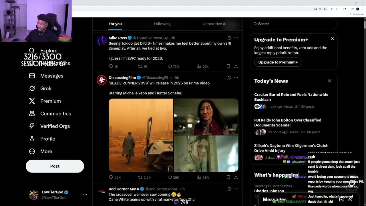Open Zilisch's Daytona Win news story
Screen dimensions: 366x206
point(291,148)
